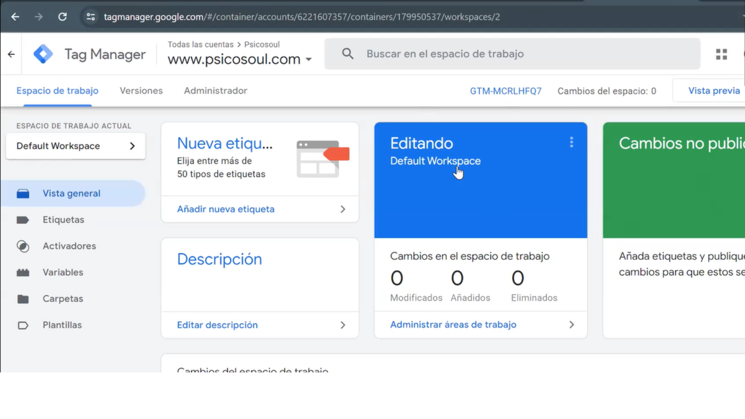Image resolution: width=745 pixels, height=419 pixels.
Task: Click the Añadidos count of 0
Action: 457,278
